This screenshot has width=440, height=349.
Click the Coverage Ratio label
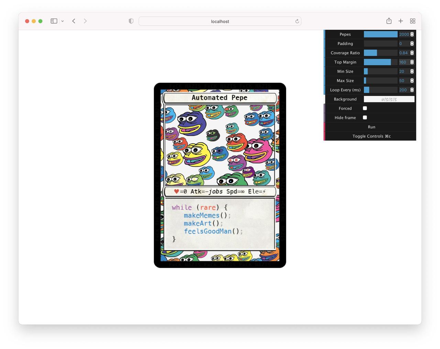point(345,53)
